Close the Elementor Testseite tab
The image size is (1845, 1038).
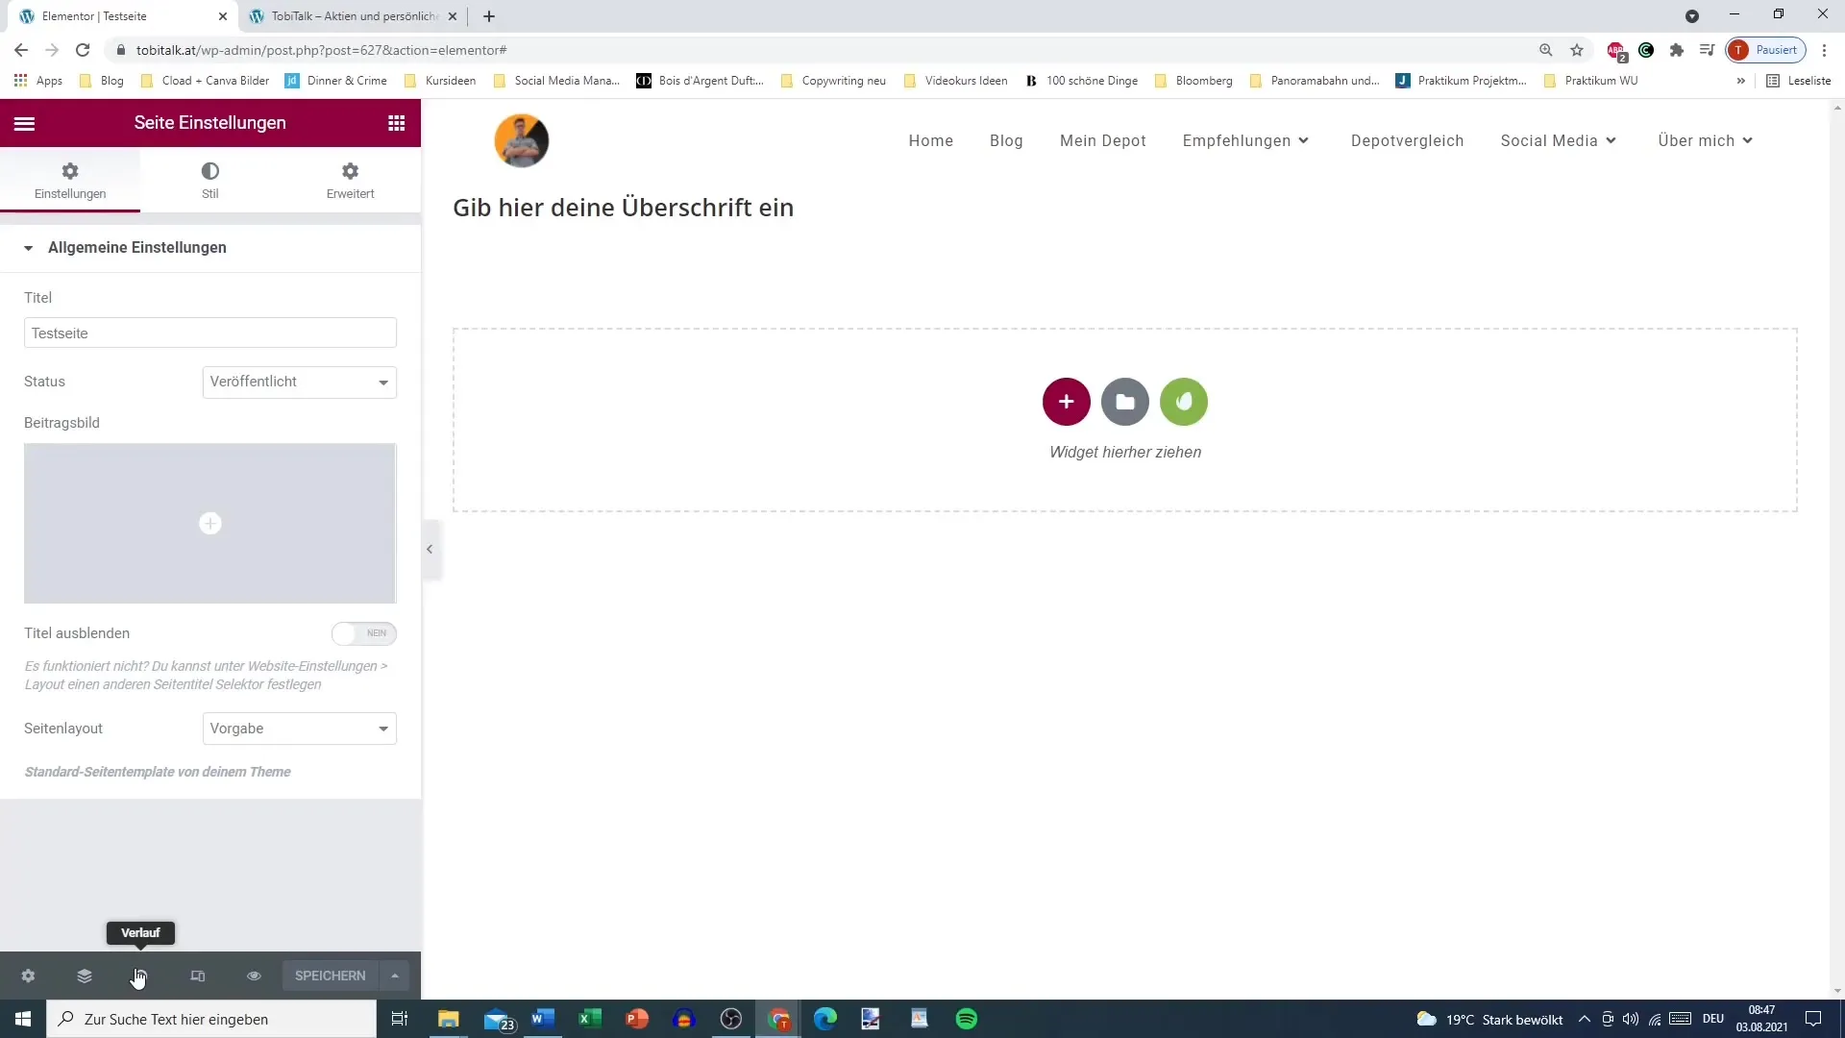click(x=223, y=16)
